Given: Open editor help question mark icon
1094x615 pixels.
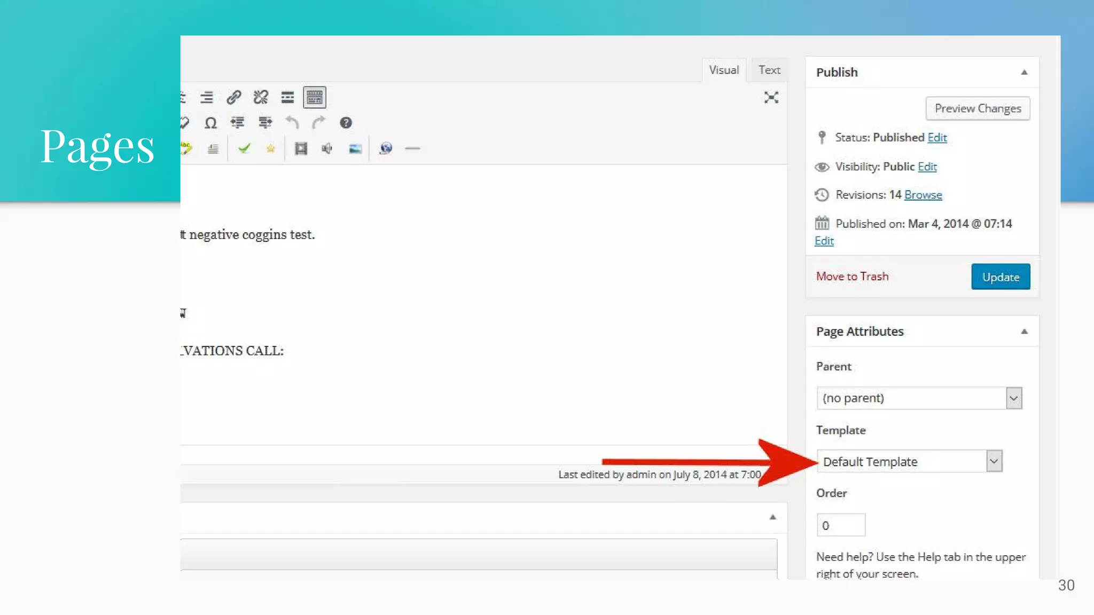Looking at the screenshot, I should pyautogui.click(x=346, y=123).
